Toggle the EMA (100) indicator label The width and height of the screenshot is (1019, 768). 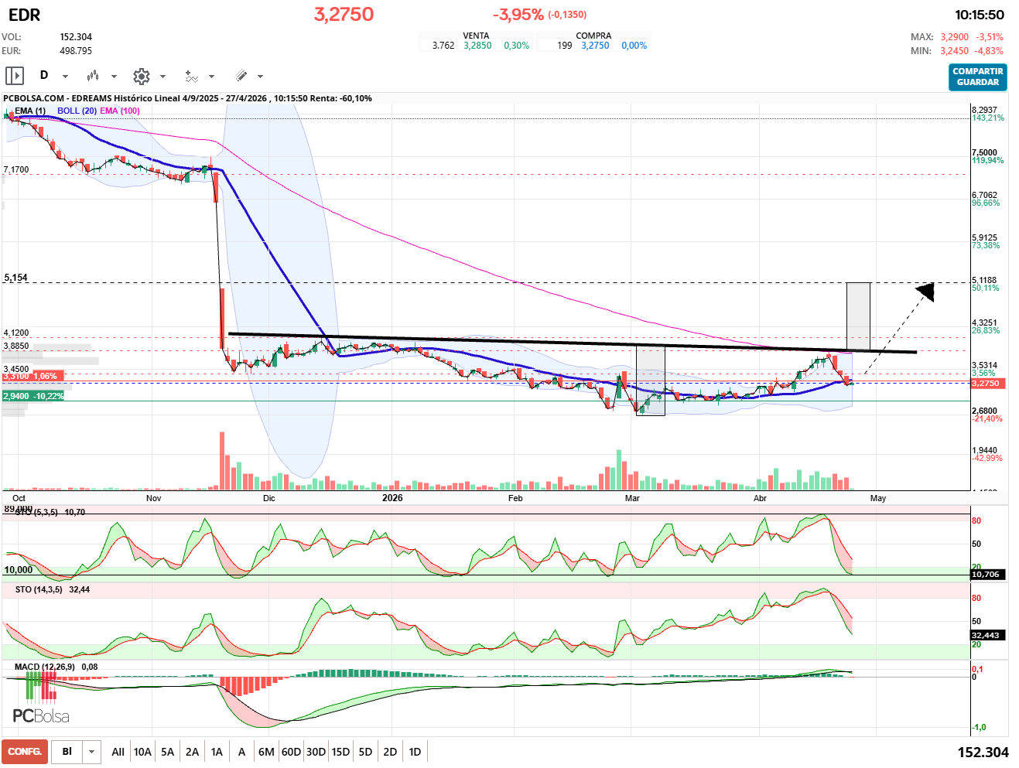(x=120, y=111)
